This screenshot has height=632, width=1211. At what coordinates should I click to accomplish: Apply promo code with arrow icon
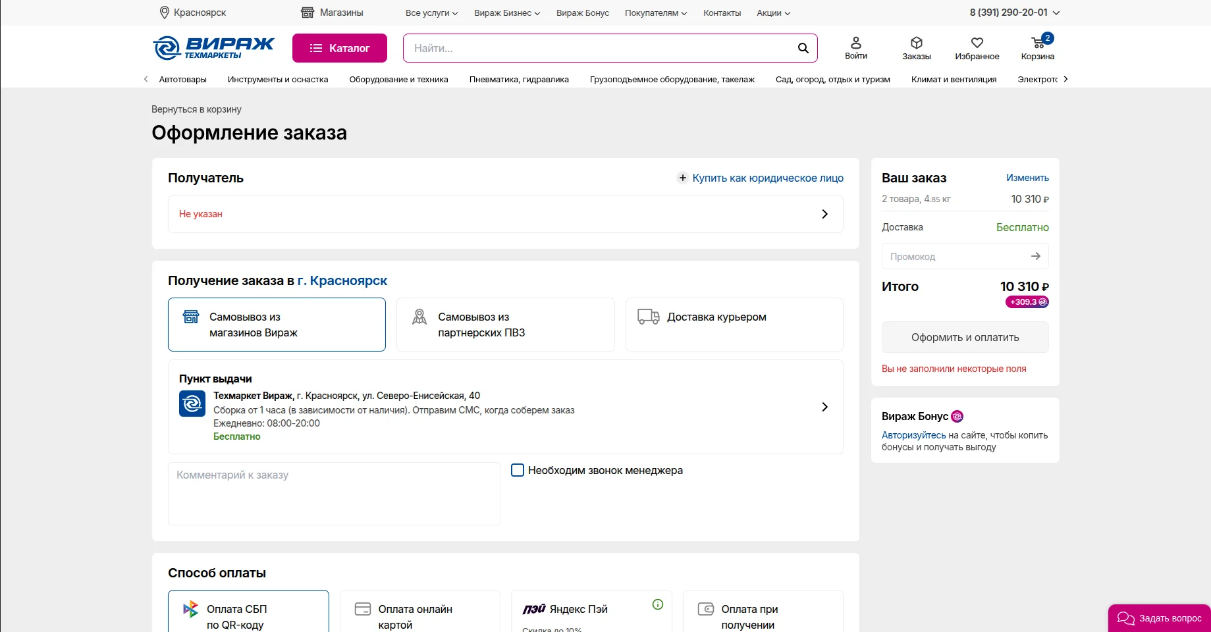point(1036,256)
